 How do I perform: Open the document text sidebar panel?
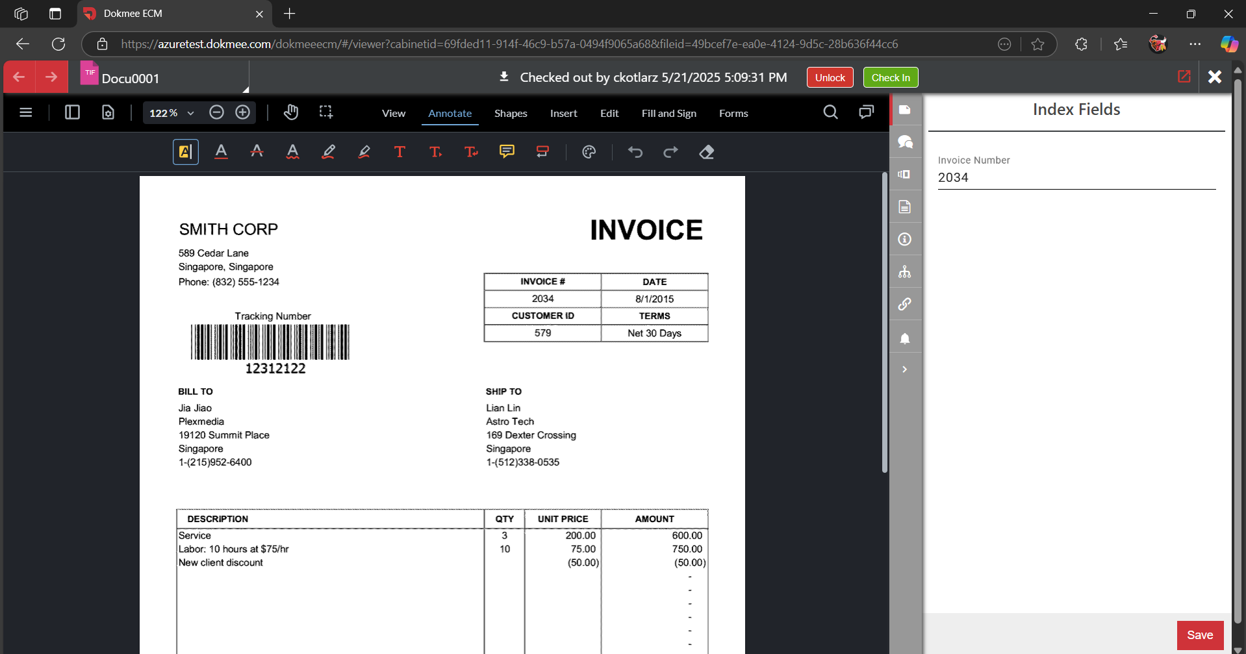tap(905, 207)
